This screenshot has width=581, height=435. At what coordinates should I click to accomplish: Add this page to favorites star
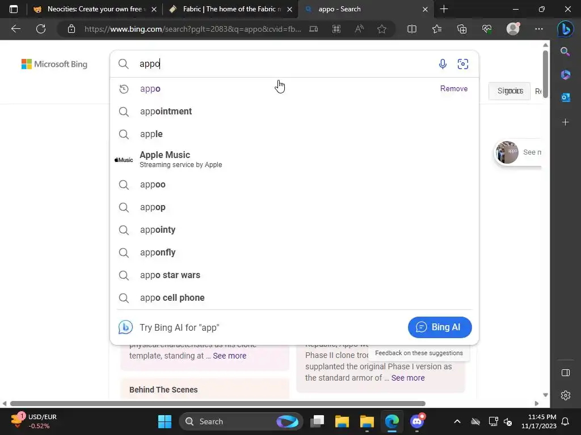click(x=382, y=29)
